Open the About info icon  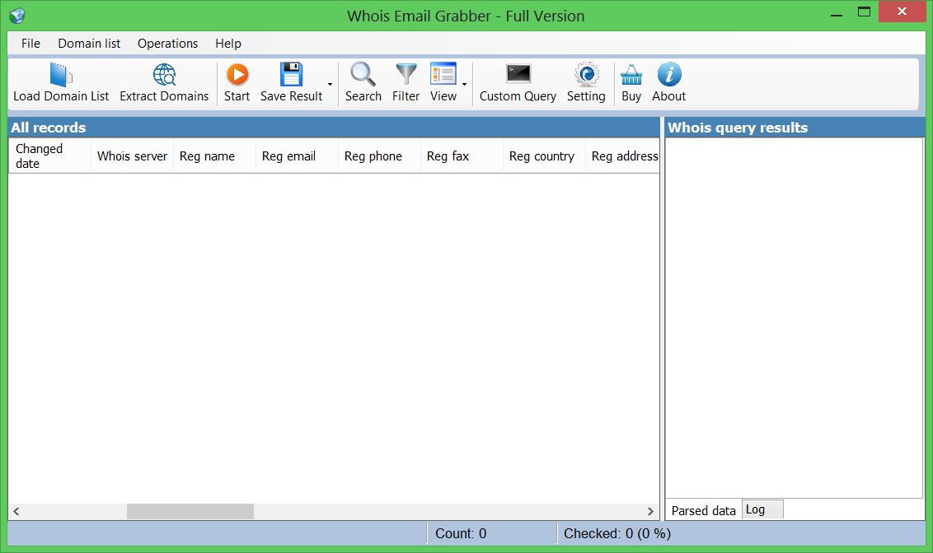click(669, 75)
